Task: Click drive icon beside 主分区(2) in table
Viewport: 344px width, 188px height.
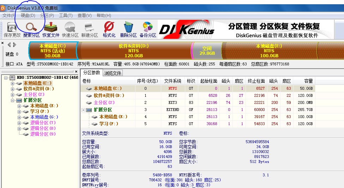Action: tap(89, 103)
